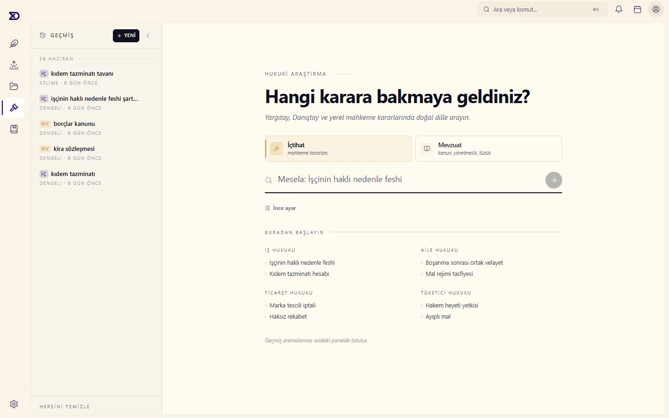Click HEPSİNİ TEMİZLE to clear history
669x418 pixels.
click(65, 407)
